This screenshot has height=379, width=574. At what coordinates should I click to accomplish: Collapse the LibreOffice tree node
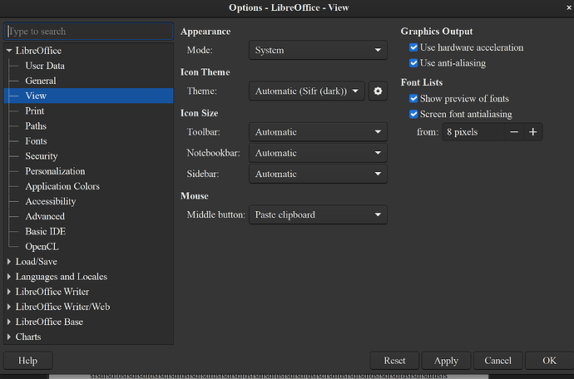coord(9,51)
